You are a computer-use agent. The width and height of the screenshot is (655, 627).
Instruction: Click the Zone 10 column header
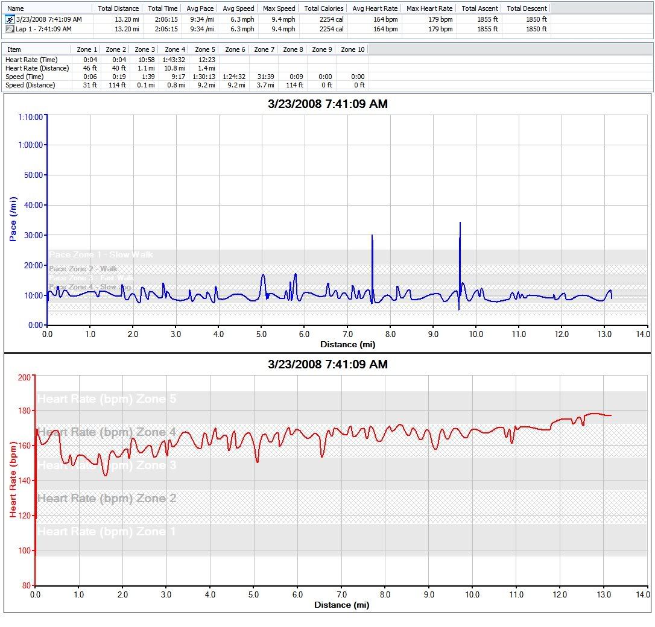352,49
